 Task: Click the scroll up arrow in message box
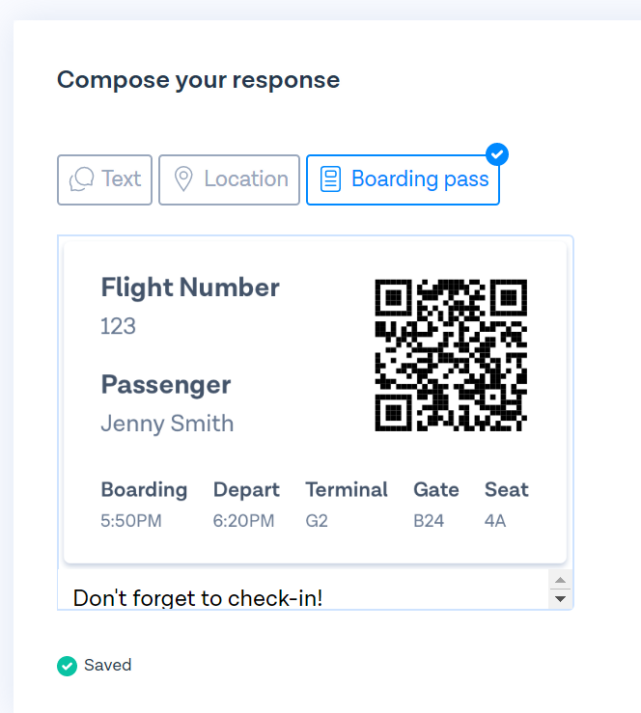point(561,580)
